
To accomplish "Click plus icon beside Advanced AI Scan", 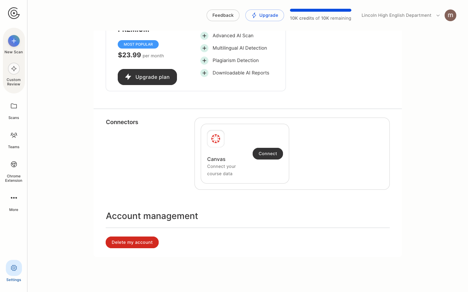I will [204, 36].
